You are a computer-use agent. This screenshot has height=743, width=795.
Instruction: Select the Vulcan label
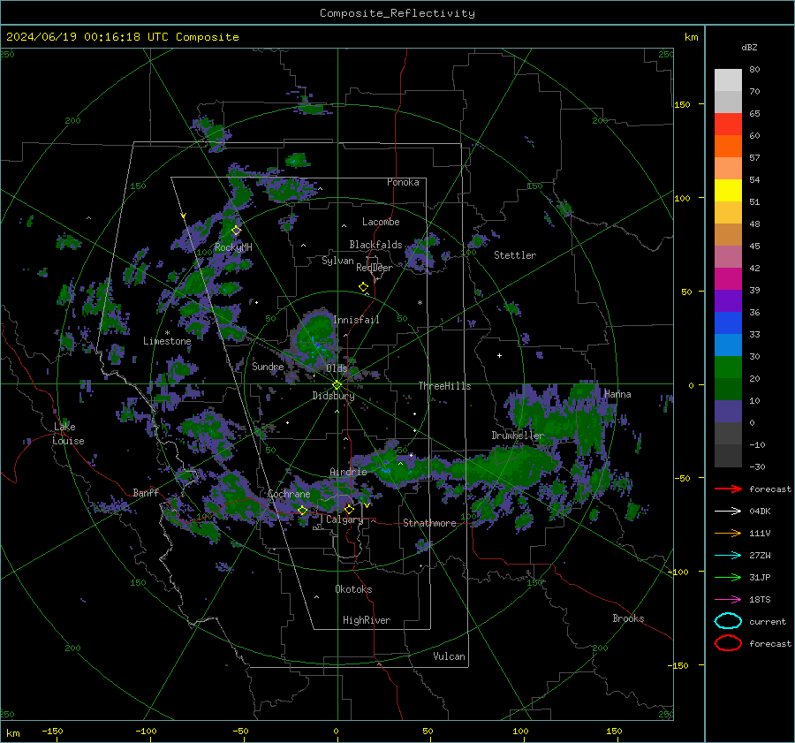point(449,656)
